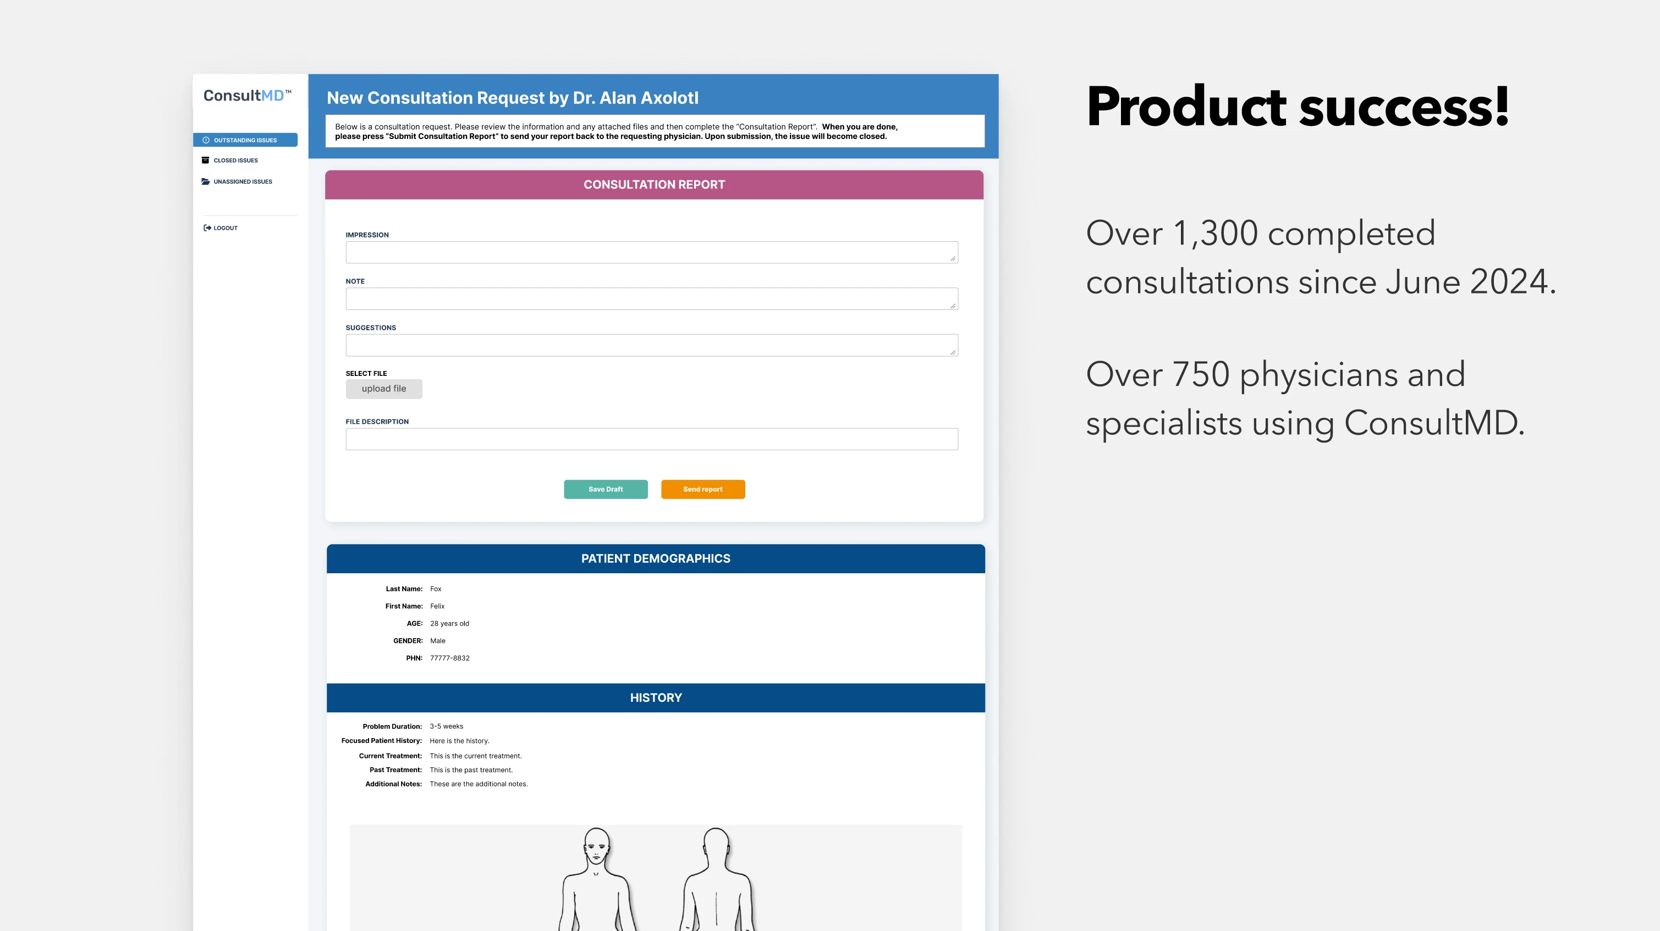The image size is (1660, 931).
Task: Focus the Note text area
Action: click(x=651, y=299)
